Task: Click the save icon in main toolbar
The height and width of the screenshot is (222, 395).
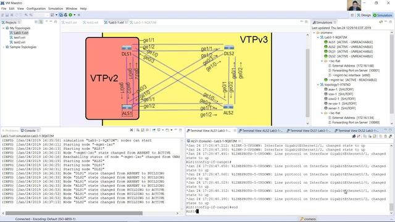Action: [x=7, y=15]
